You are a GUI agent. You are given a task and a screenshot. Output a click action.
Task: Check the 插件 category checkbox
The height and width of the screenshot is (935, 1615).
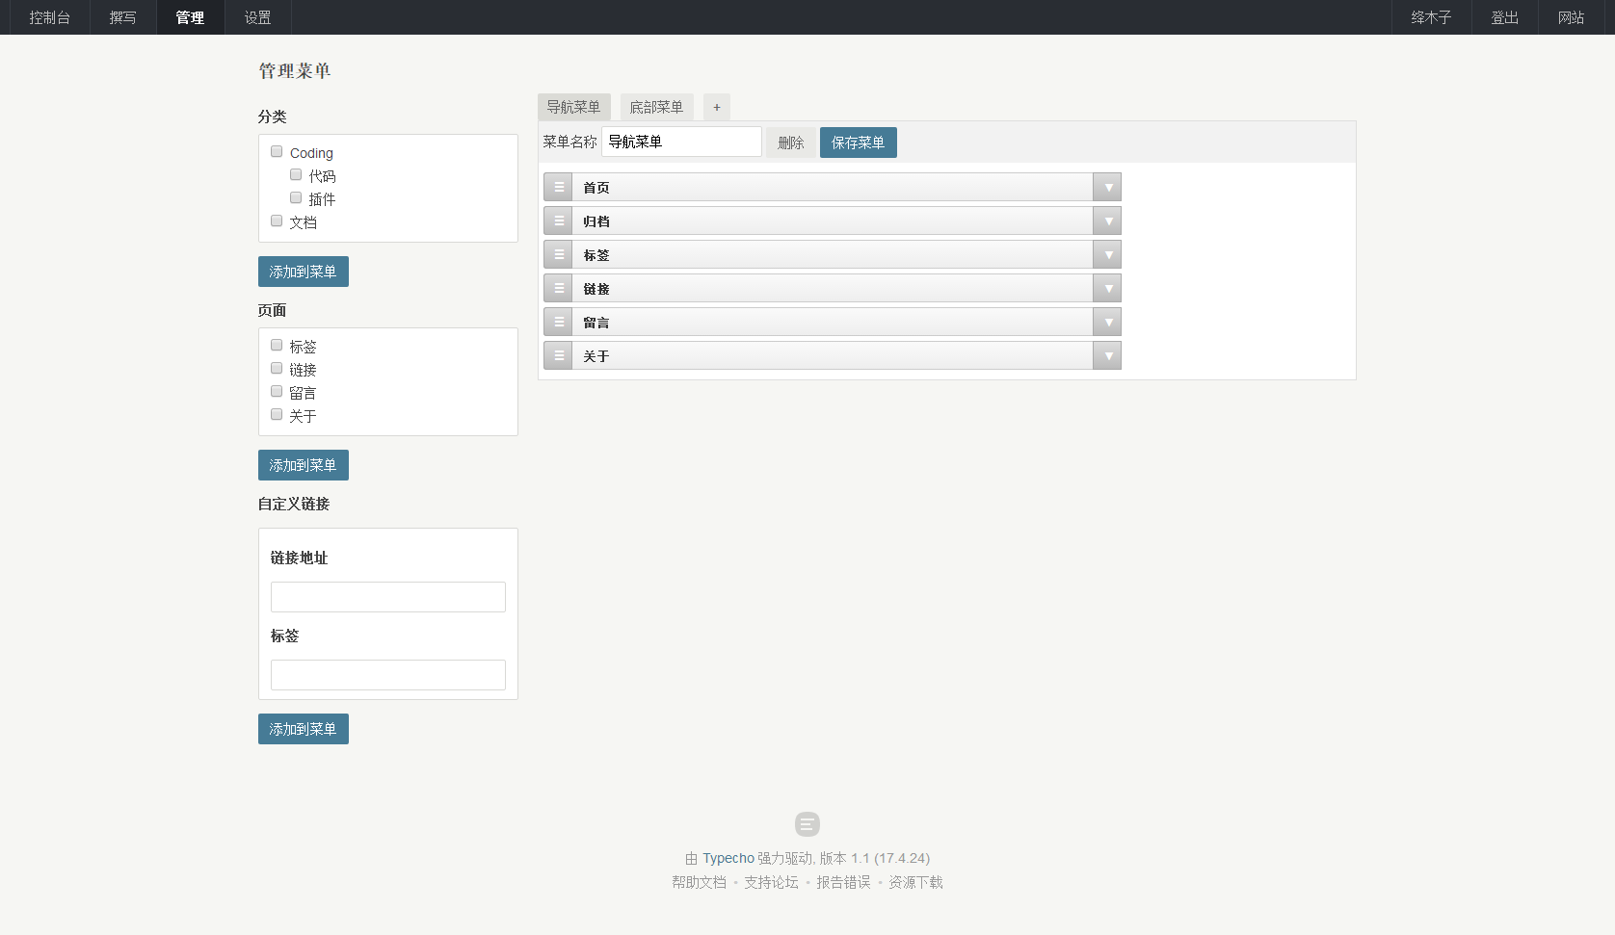pos(296,197)
